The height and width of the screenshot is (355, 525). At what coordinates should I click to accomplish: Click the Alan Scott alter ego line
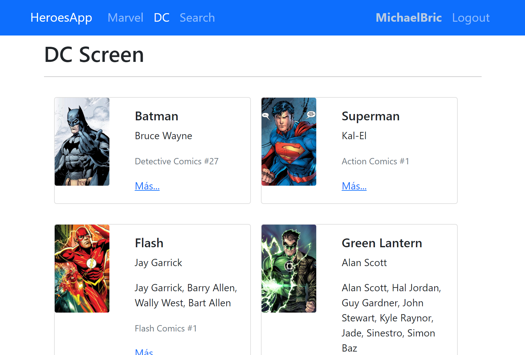(x=364, y=263)
